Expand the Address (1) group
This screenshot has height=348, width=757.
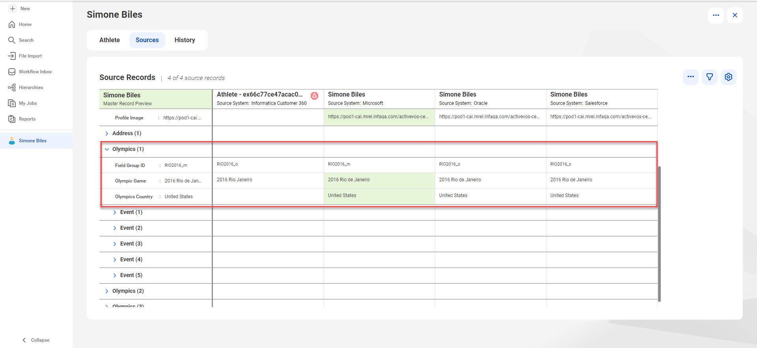coord(107,134)
